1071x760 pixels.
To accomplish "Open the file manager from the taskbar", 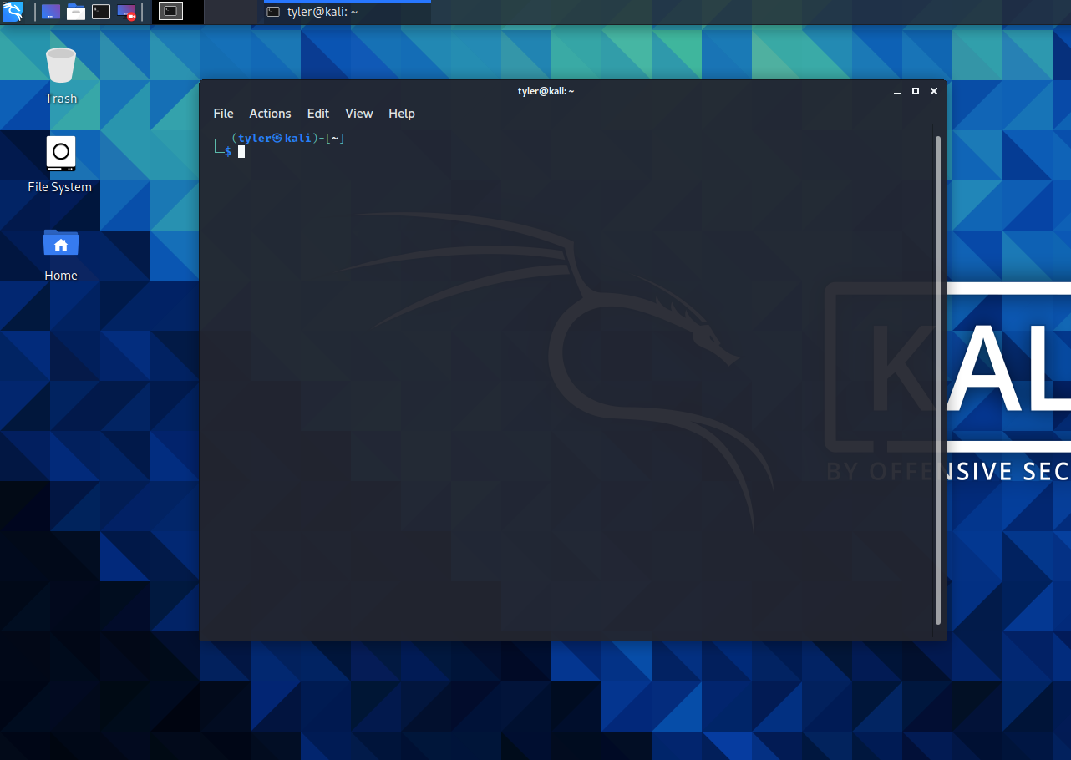I will click(x=75, y=12).
